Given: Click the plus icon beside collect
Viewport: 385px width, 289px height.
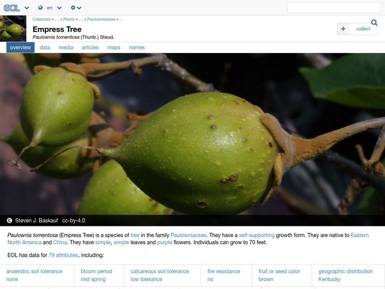Looking at the screenshot, I should click(x=343, y=29).
